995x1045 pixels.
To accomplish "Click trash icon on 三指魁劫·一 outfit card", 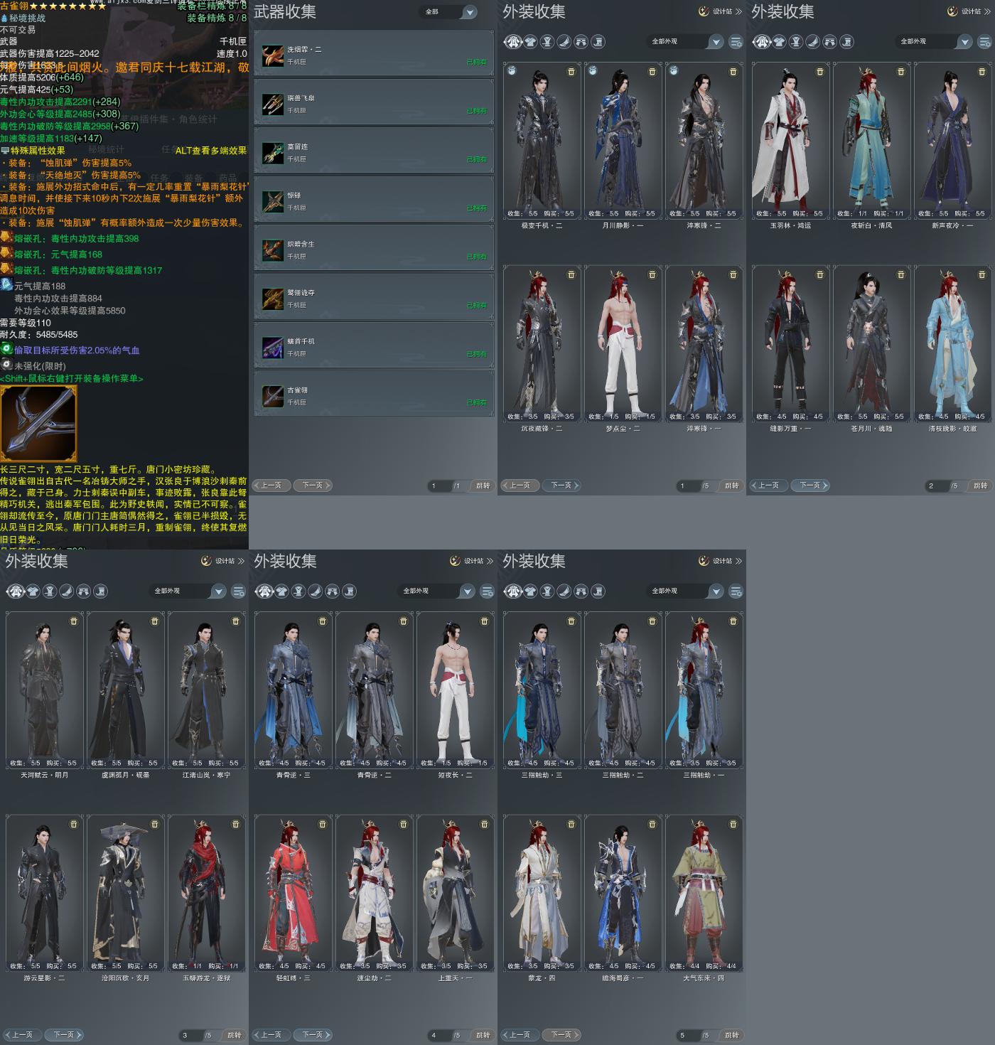I will click(x=733, y=621).
